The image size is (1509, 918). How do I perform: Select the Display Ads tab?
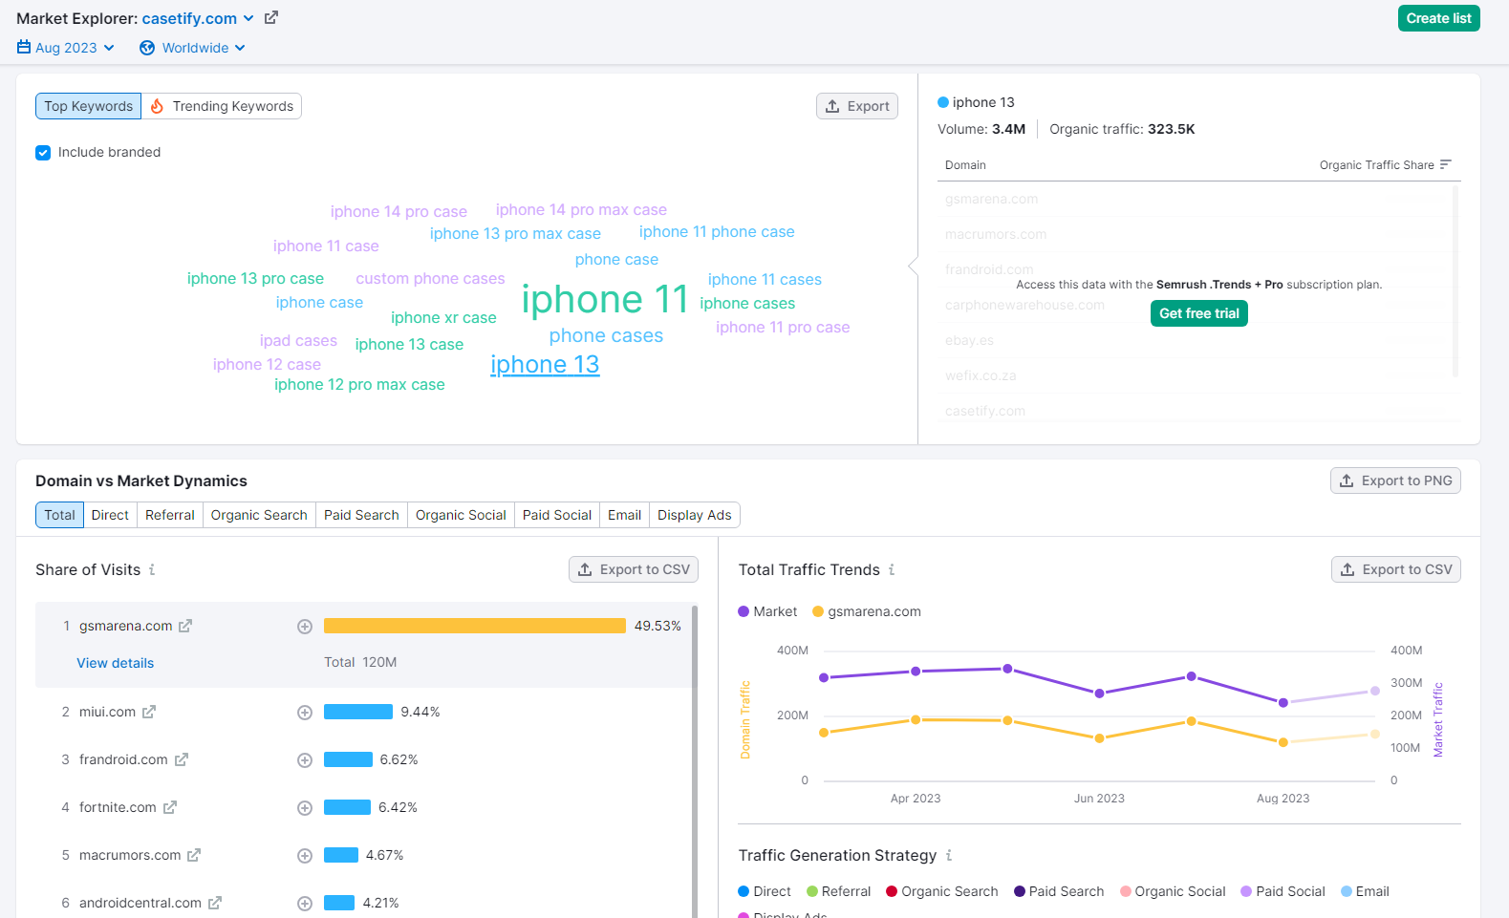[x=695, y=515]
